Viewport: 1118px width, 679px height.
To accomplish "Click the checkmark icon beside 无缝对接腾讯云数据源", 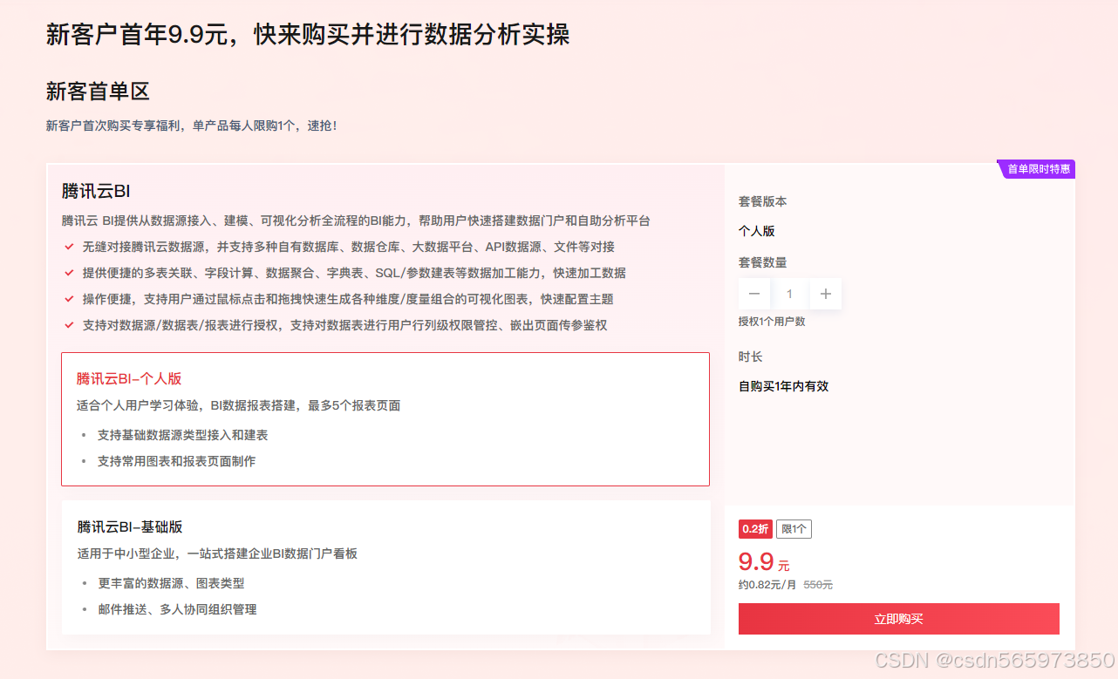I will click(69, 247).
